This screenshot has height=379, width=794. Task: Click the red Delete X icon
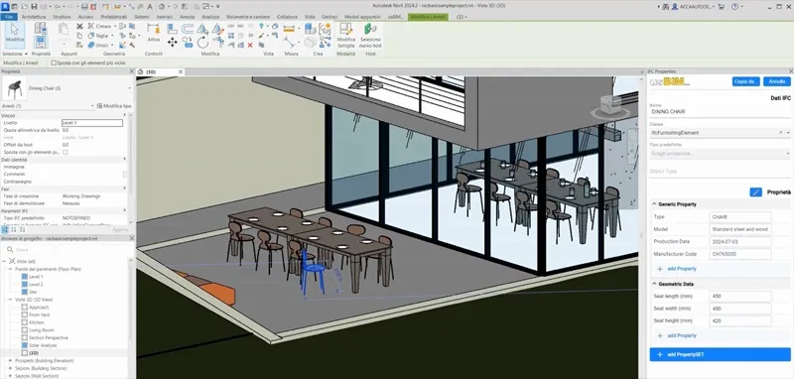click(250, 45)
